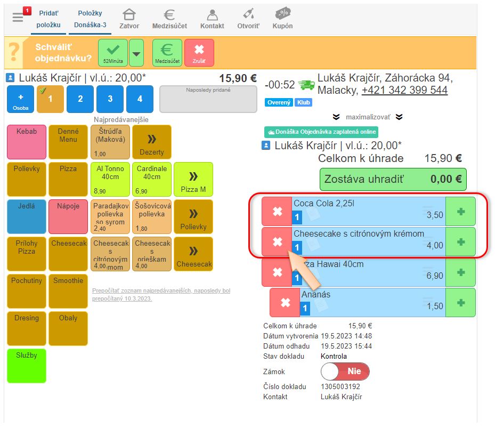The height and width of the screenshot is (428, 495).
Task: Cancel the order with the Zrušiť button
Action: coord(199,53)
